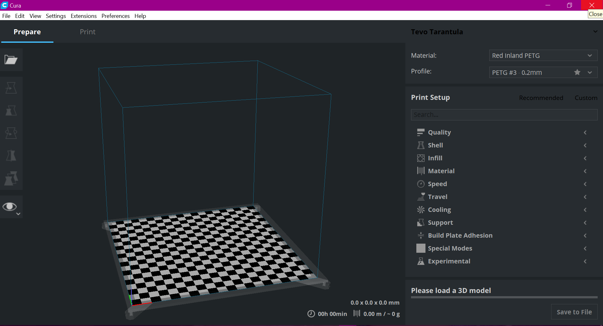Open the View menu
Viewport: 603px width, 326px height.
pyautogui.click(x=35, y=16)
